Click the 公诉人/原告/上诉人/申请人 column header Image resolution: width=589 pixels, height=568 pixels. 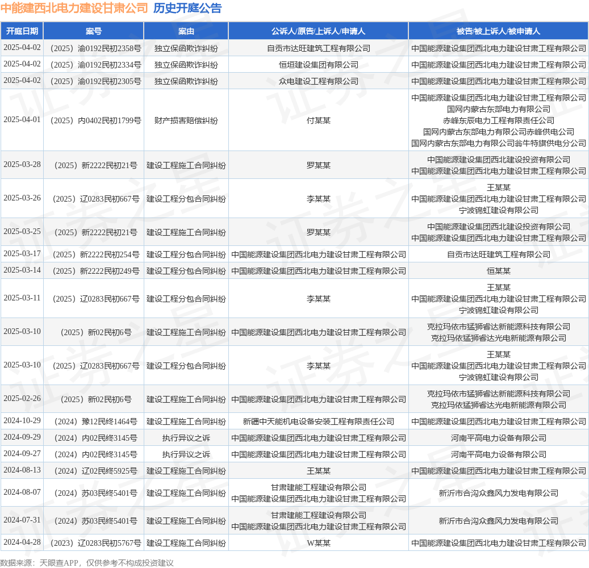pyautogui.click(x=318, y=31)
